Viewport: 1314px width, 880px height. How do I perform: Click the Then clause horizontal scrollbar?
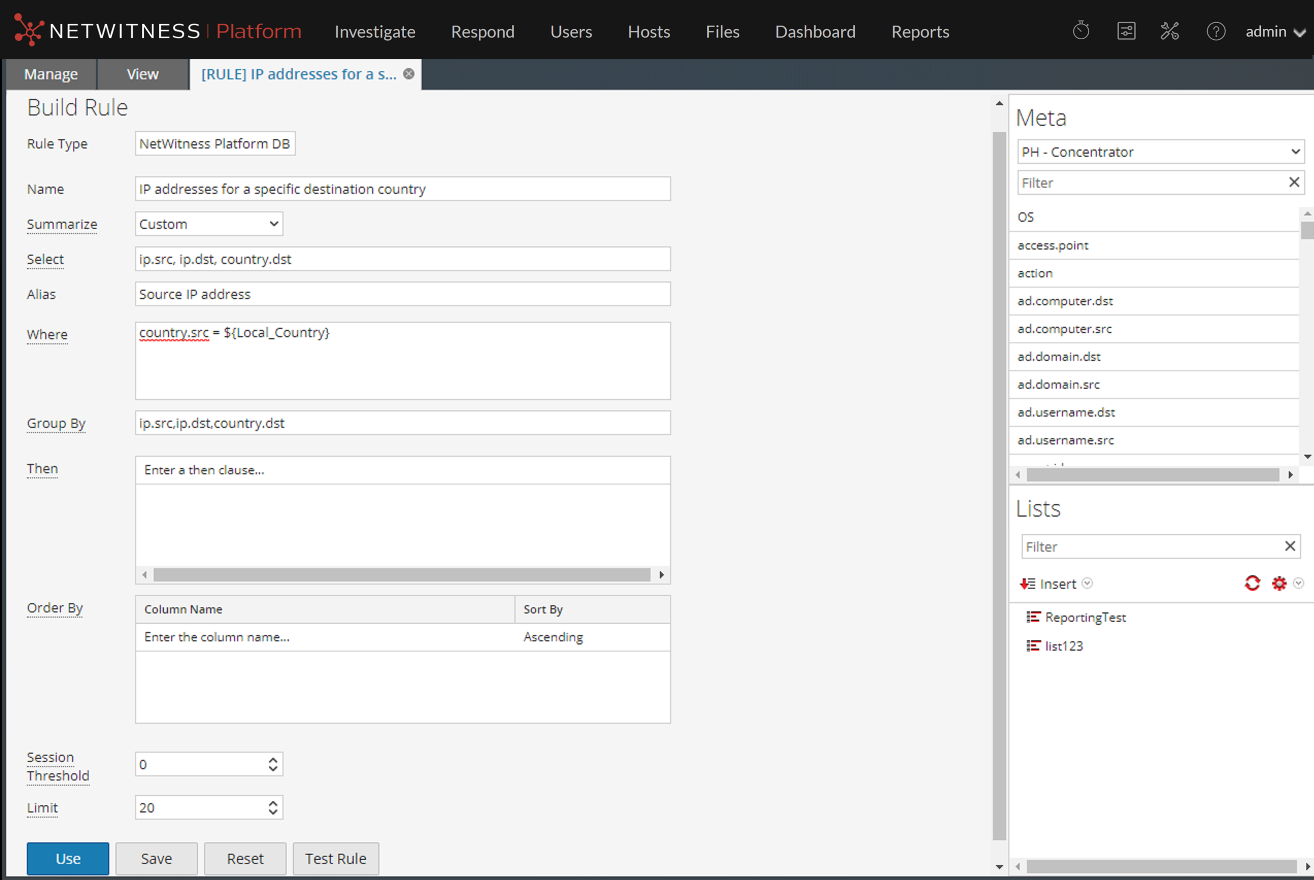pyautogui.click(x=402, y=575)
